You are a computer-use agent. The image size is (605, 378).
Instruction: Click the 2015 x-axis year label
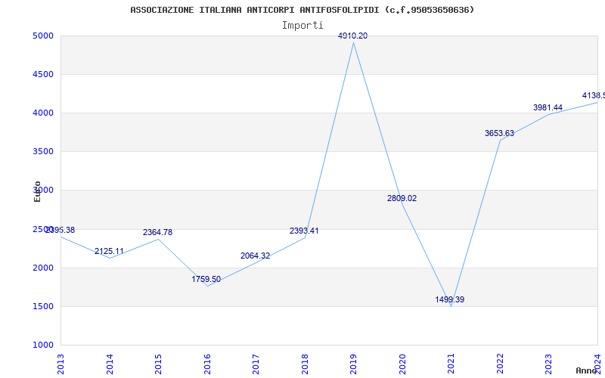(158, 364)
